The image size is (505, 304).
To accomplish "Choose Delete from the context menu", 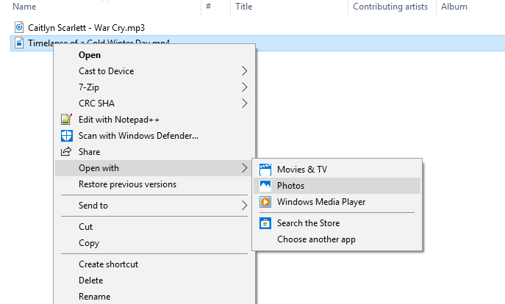I will click(x=155, y=281).
